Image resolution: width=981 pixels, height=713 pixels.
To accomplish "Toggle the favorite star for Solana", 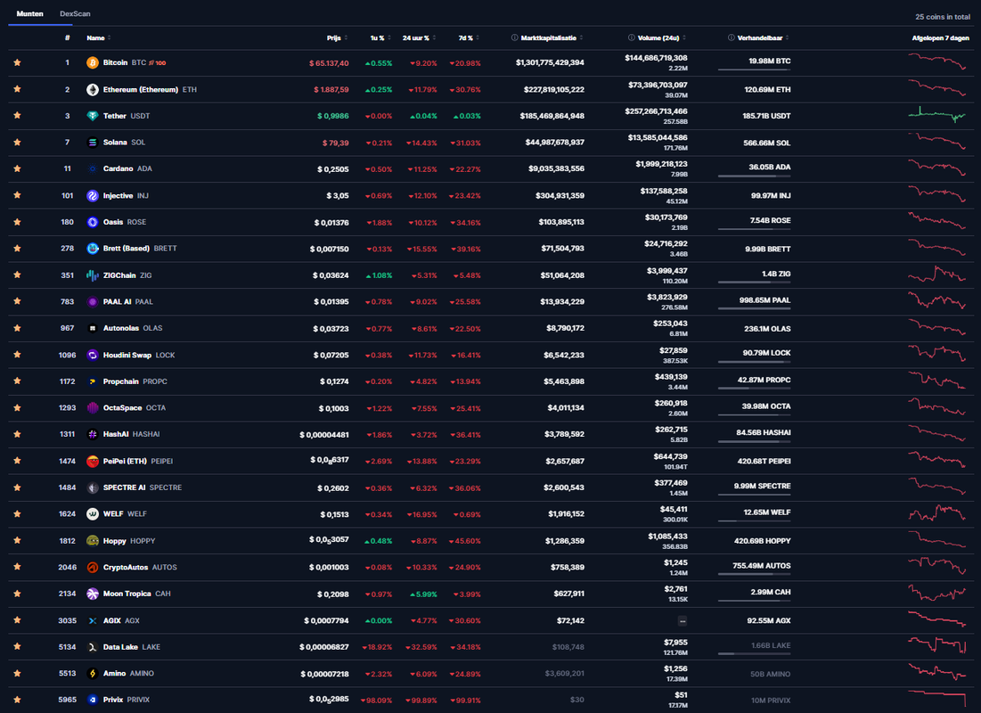I will 18,142.
